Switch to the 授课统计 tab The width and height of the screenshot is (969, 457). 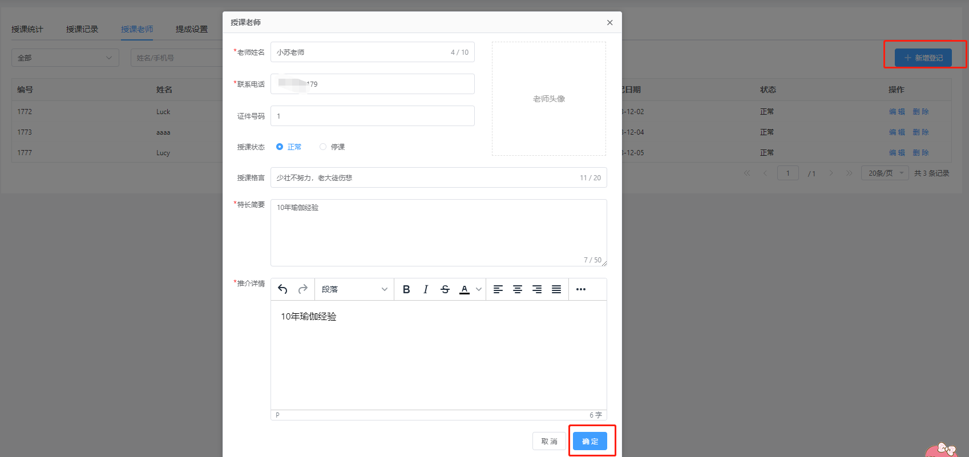[x=27, y=29]
